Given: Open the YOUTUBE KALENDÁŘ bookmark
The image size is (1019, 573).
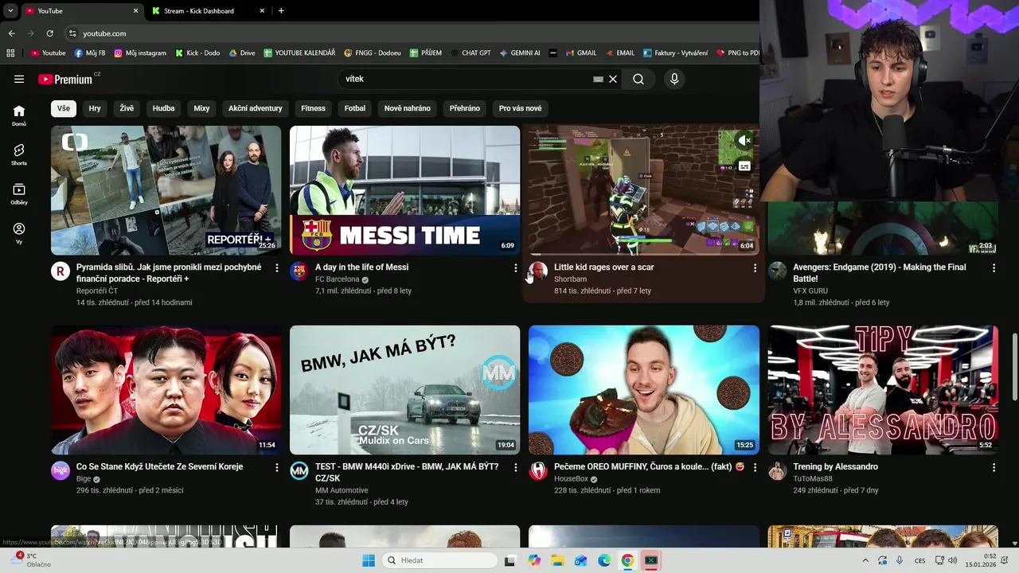Looking at the screenshot, I should pyautogui.click(x=299, y=53).
